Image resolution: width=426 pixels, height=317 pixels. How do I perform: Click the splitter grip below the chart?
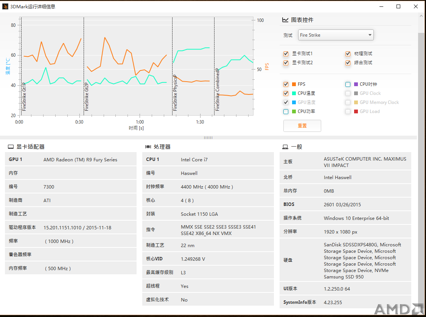[x=208, y=138]
